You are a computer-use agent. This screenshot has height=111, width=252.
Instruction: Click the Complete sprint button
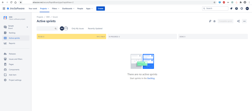click(x=226, y=21)
